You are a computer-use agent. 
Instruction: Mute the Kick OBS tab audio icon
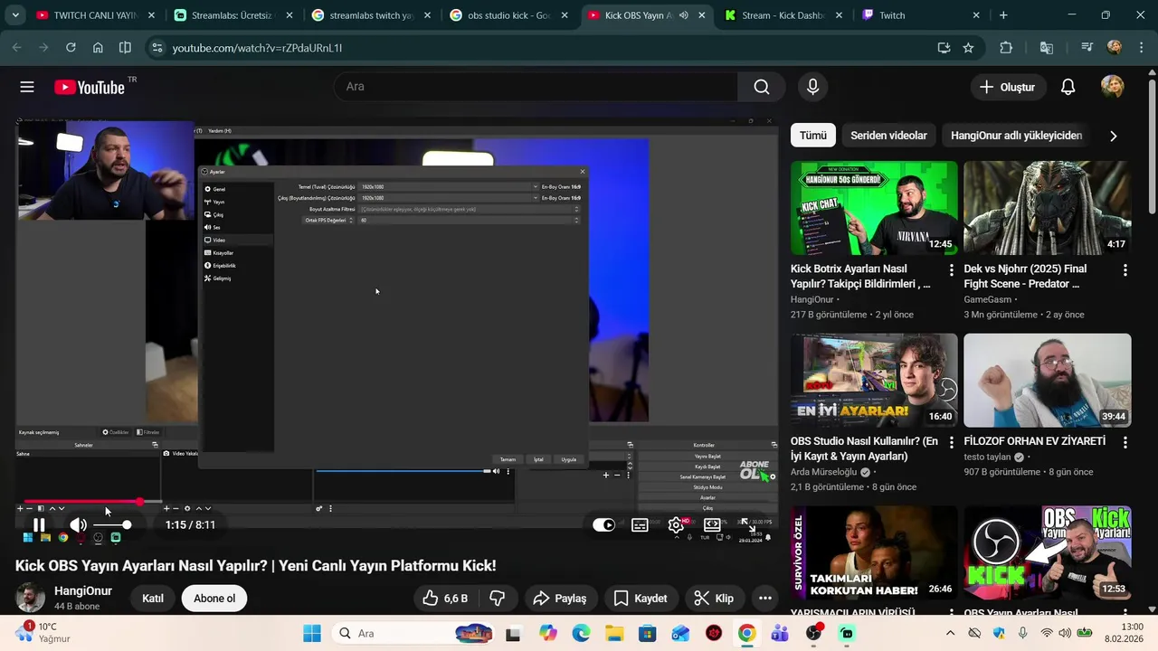pyautogui.click(x=683, y=15)
